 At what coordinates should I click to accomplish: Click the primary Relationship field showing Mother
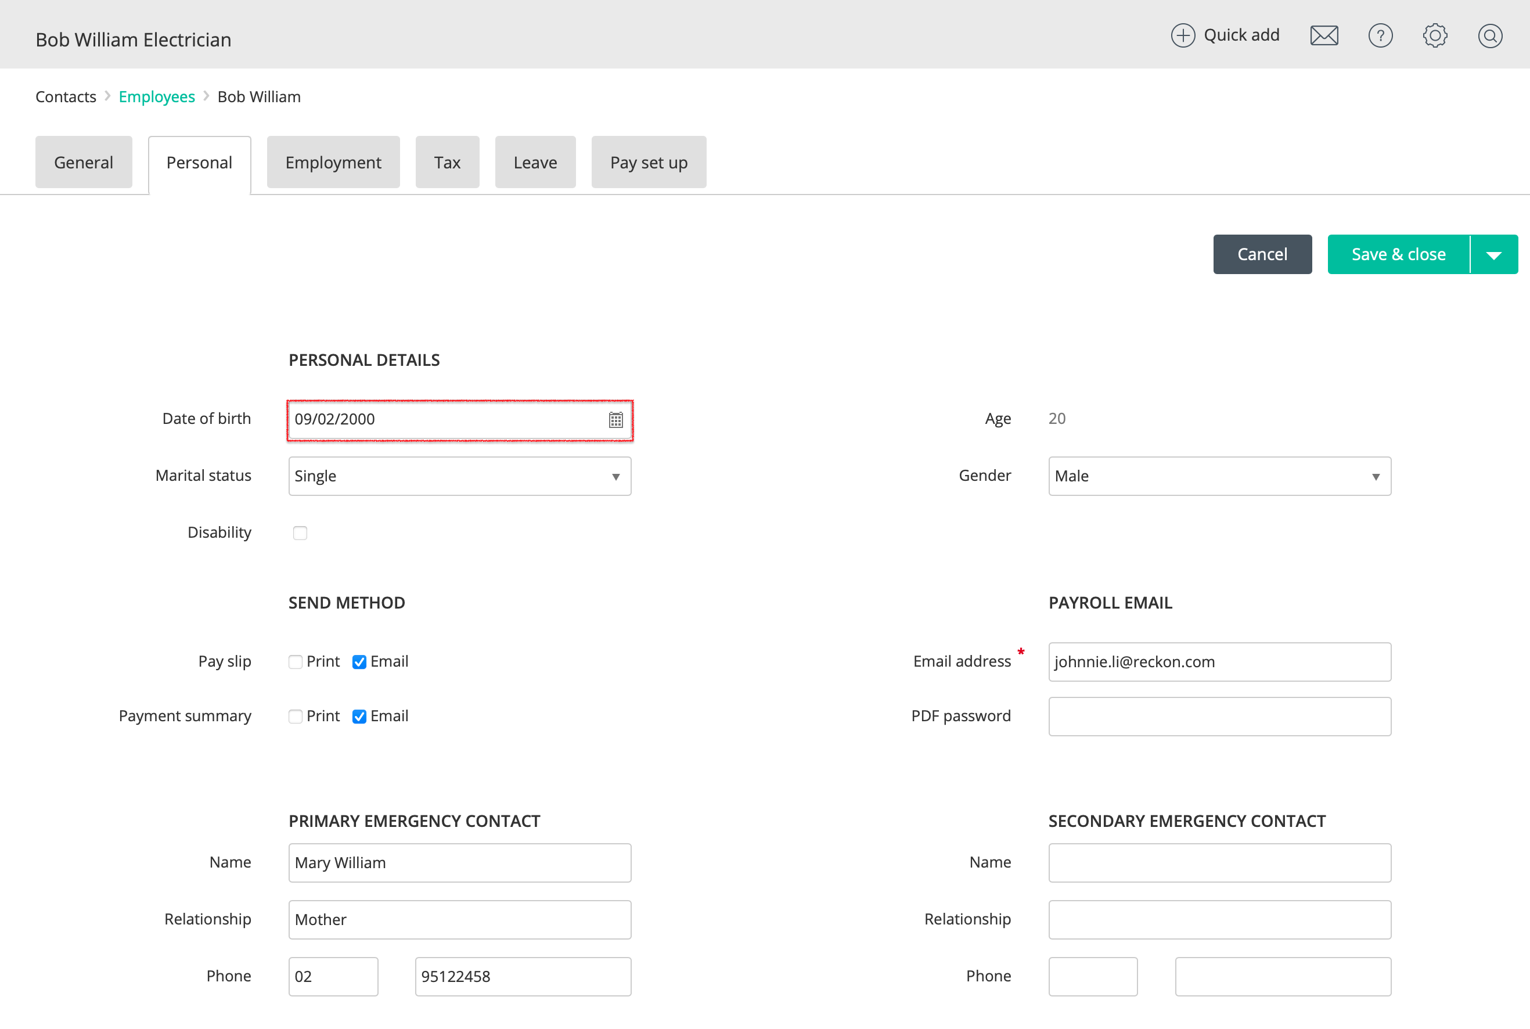(x=460, y=919)
